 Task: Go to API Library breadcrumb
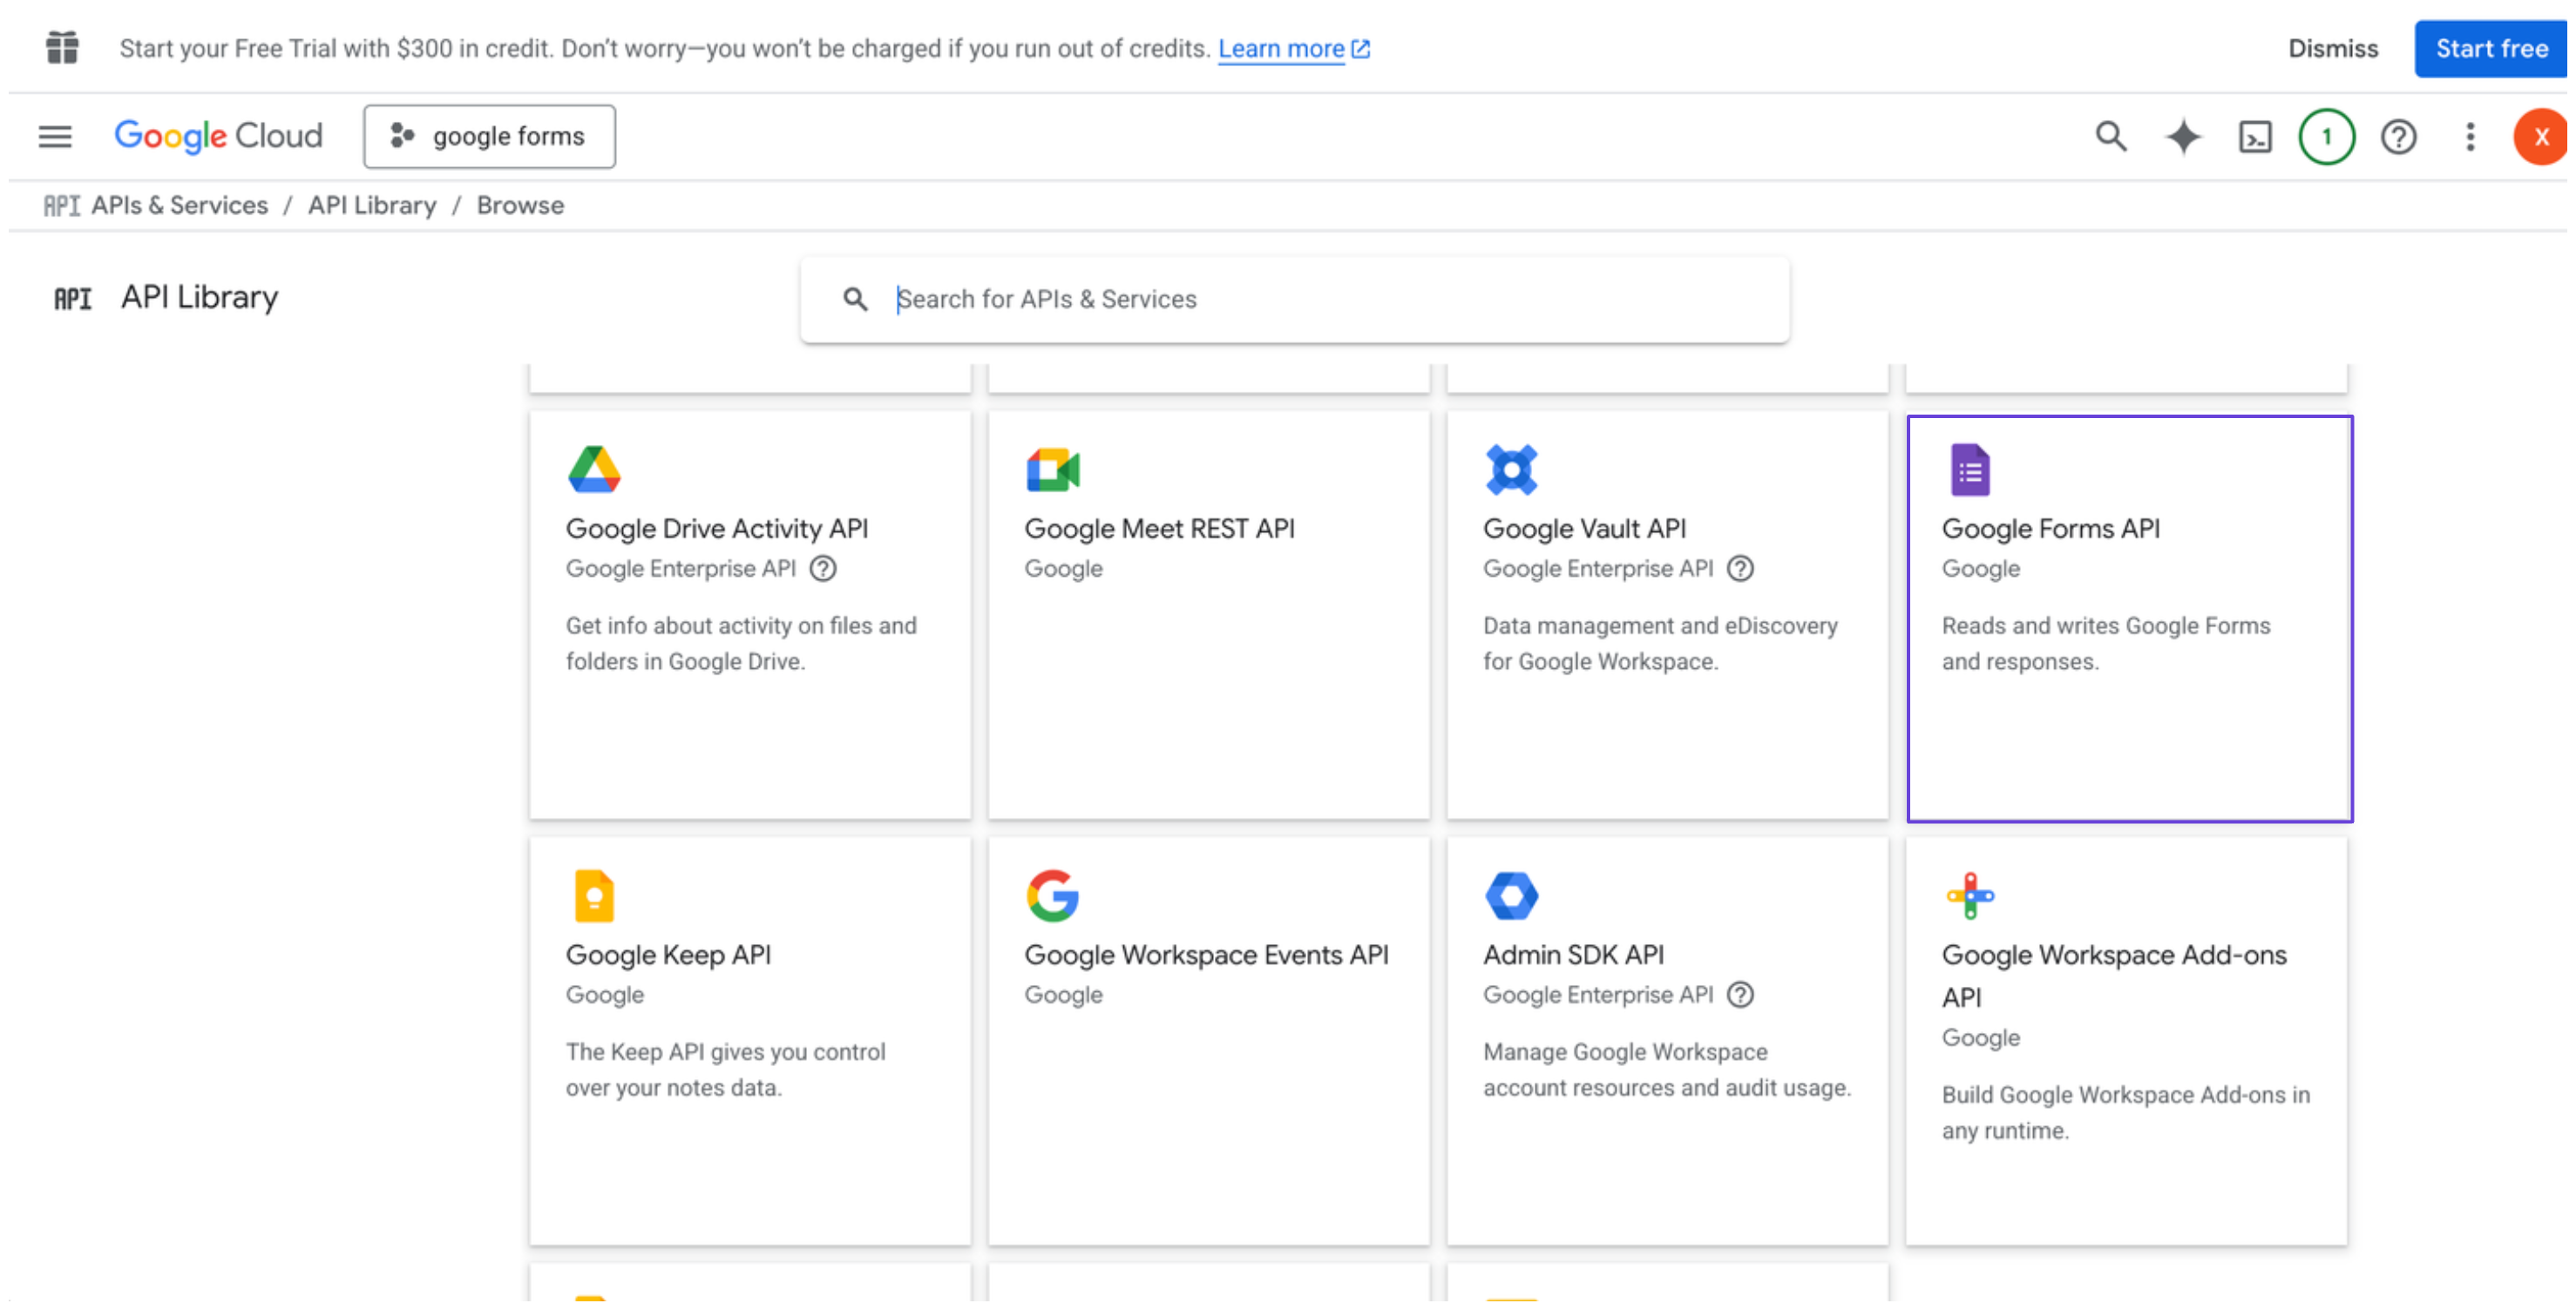[x=371, y=205]
